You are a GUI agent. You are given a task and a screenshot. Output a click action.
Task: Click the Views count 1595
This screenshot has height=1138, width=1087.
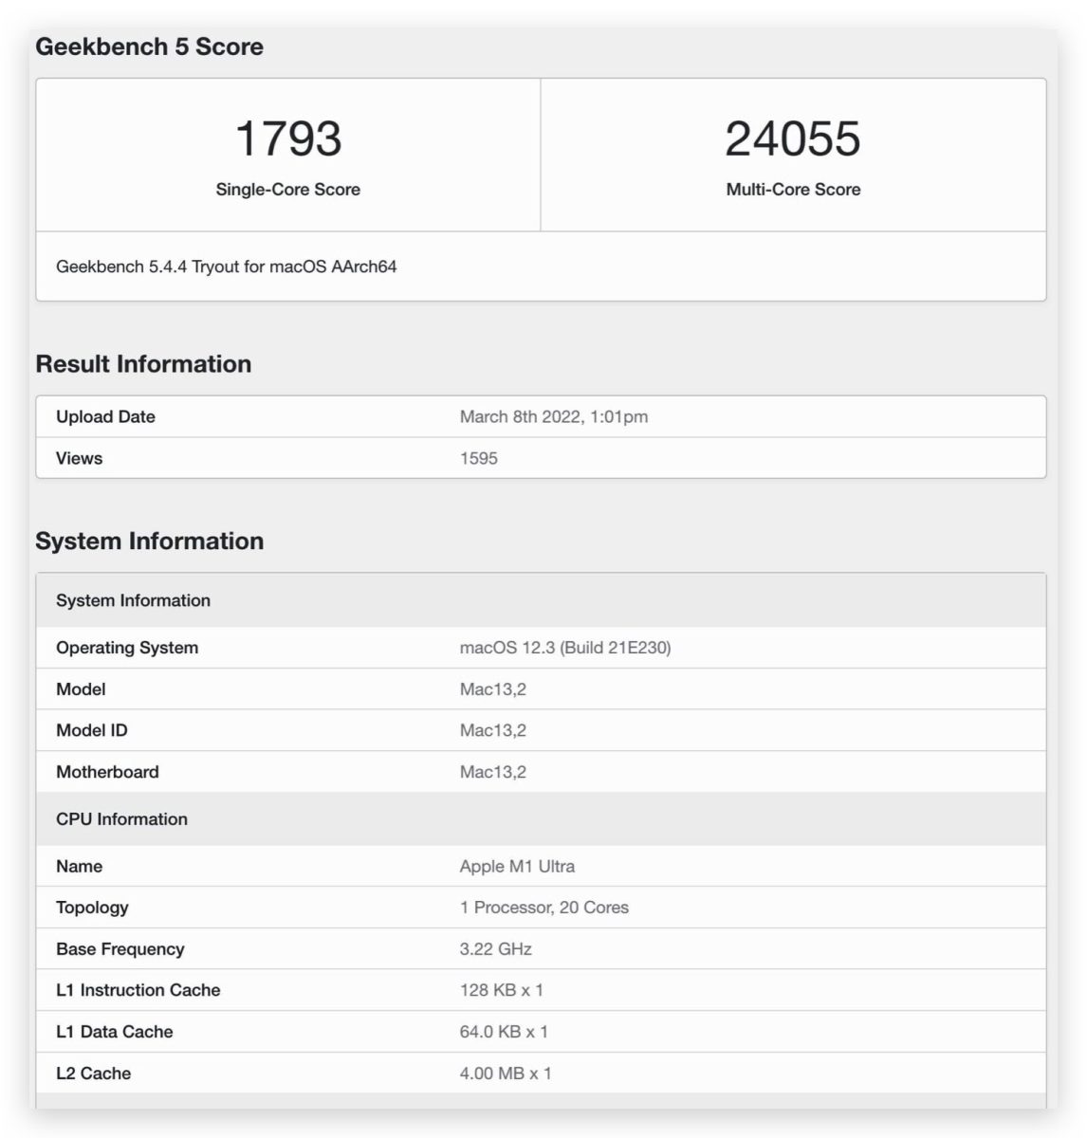pos(478,459)
